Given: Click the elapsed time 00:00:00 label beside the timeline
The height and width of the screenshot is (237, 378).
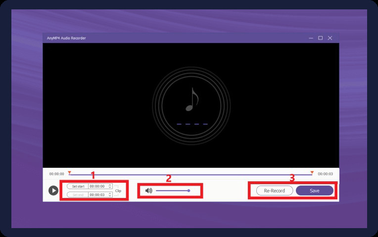Looking at the screenshot, I should coord(57,174).
